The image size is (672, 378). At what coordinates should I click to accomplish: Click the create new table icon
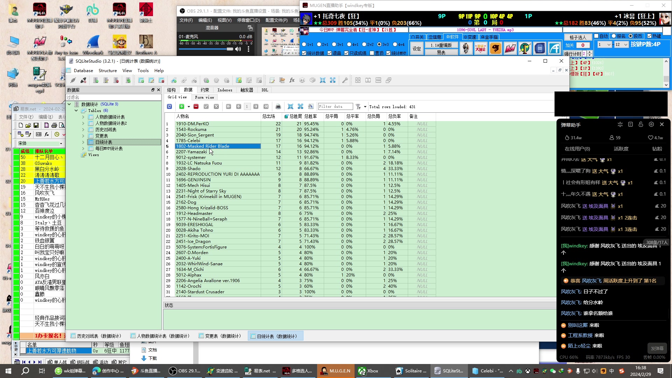[141, 80]
